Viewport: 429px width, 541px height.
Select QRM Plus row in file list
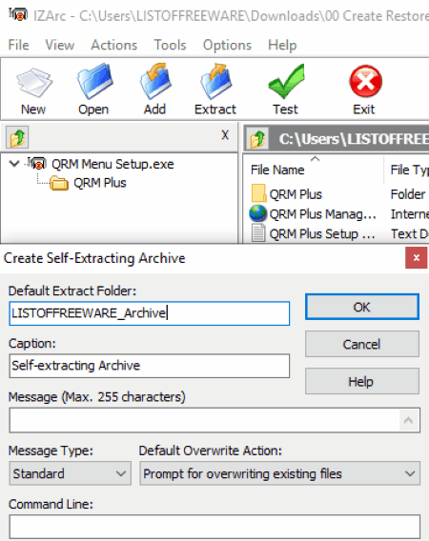click(296, 194)
